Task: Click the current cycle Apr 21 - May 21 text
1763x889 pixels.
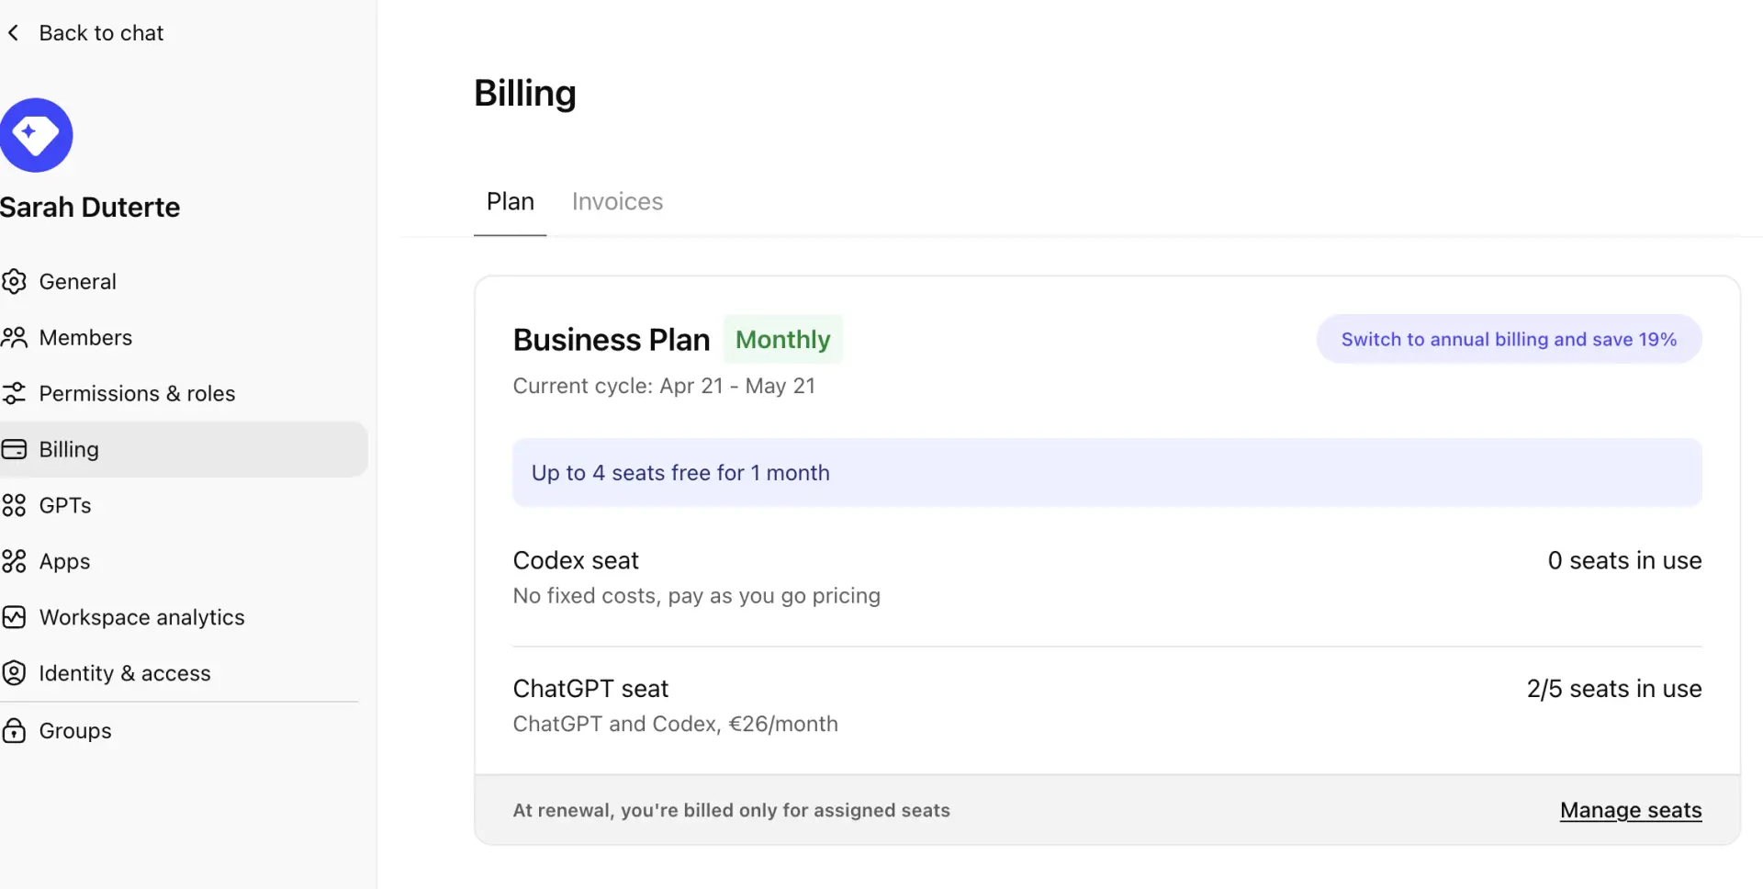Action: 664,386
